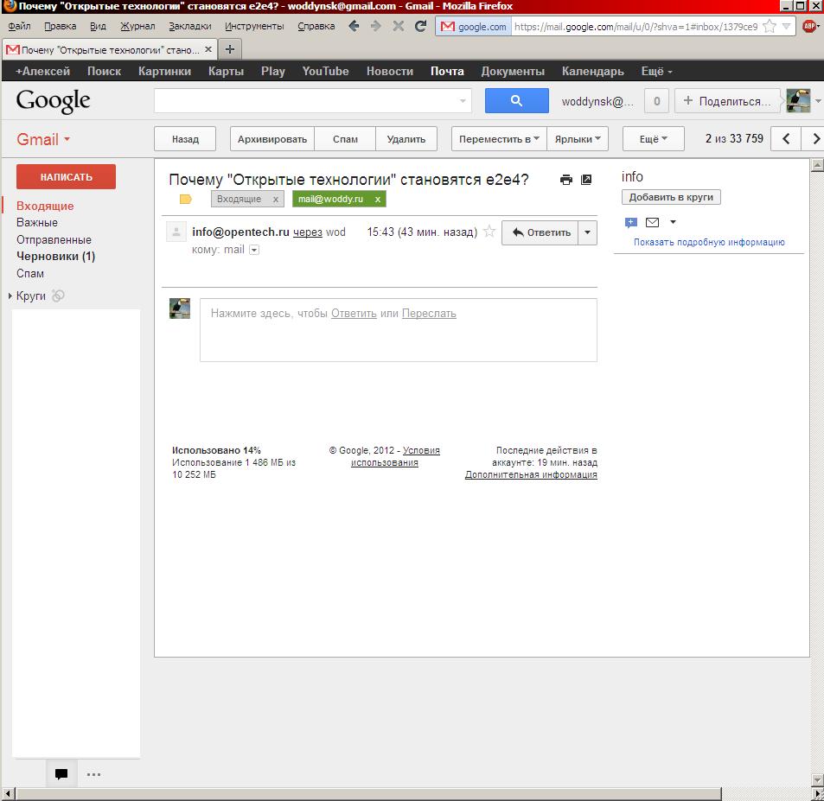Viewport: 824px width, 801px height.
Task: Click the Firefox back arrow button
Action: (x=354, y=26)
